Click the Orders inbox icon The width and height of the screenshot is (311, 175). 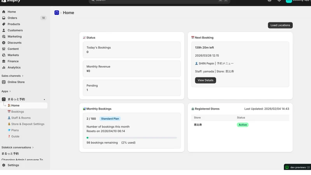(3, 18)
